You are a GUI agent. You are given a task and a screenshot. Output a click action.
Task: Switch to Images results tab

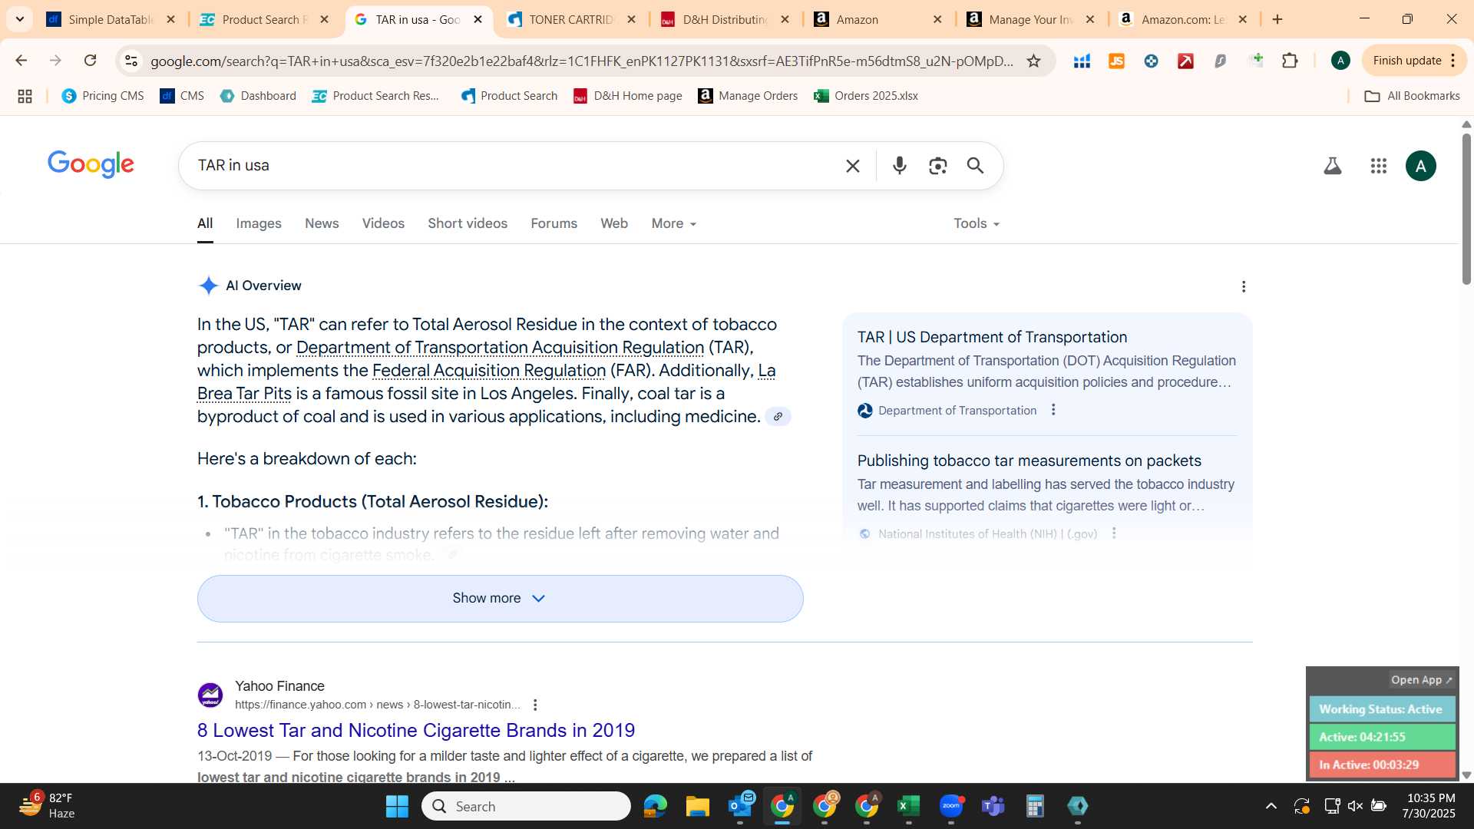coord(258,223)
